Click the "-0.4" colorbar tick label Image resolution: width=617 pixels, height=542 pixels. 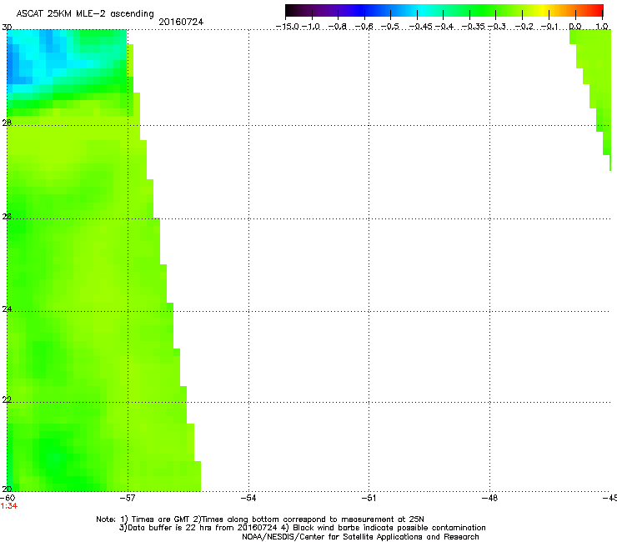coord(444,27)
